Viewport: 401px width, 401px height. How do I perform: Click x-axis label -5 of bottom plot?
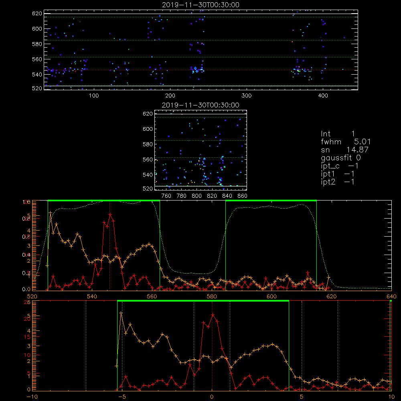[122, 397]
